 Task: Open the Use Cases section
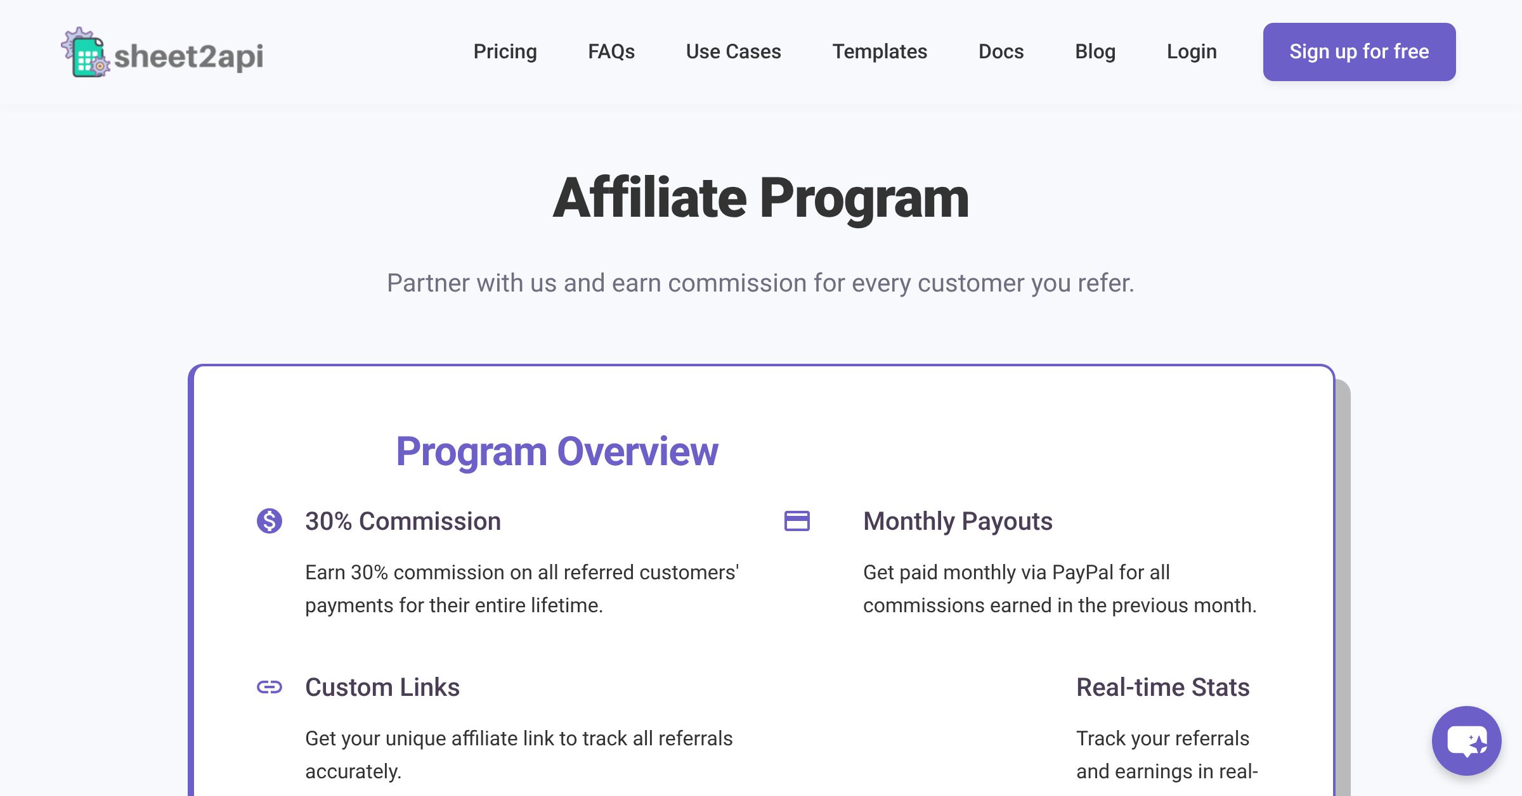pyautogui.click(x=732, y=51)
